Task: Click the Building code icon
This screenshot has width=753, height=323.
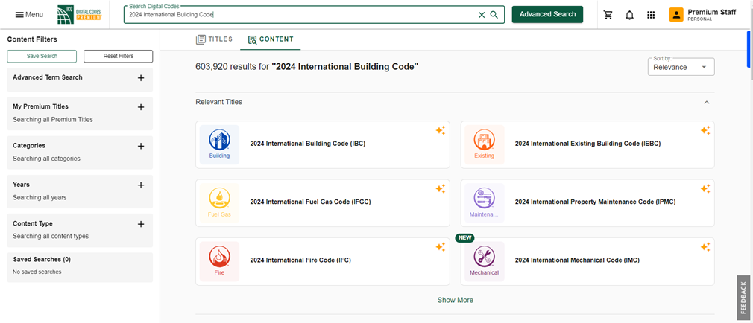Action: (219, 144)
